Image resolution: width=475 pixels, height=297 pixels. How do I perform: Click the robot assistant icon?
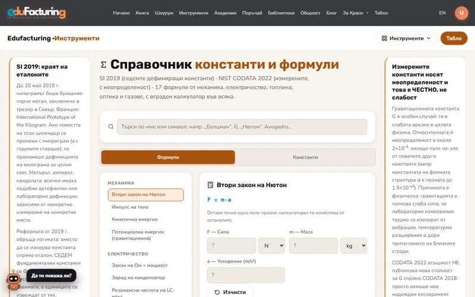14,280
